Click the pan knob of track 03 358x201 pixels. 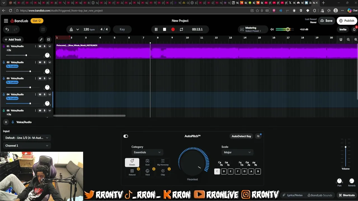point(47,87)
